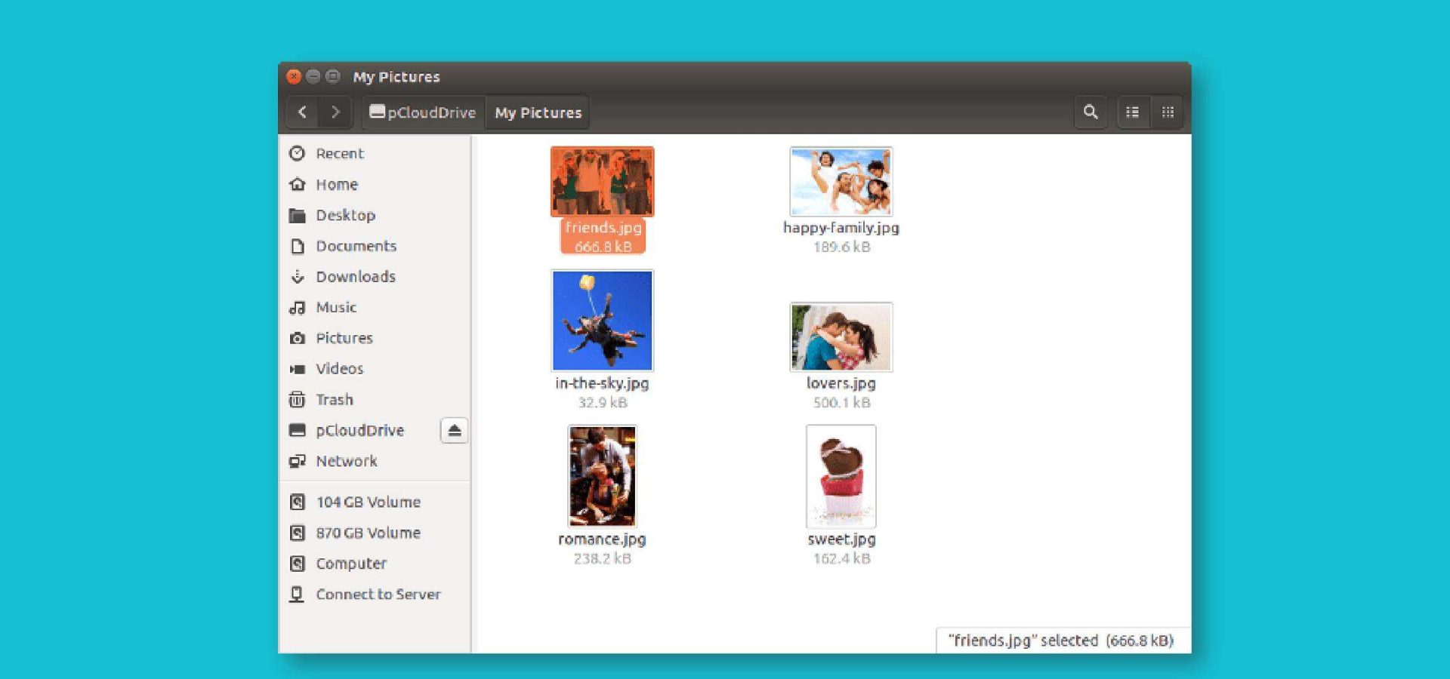This screenshot has width=1450, height=679.
Task: Eject the pCloudDrive volume
Action: (454, 430)
